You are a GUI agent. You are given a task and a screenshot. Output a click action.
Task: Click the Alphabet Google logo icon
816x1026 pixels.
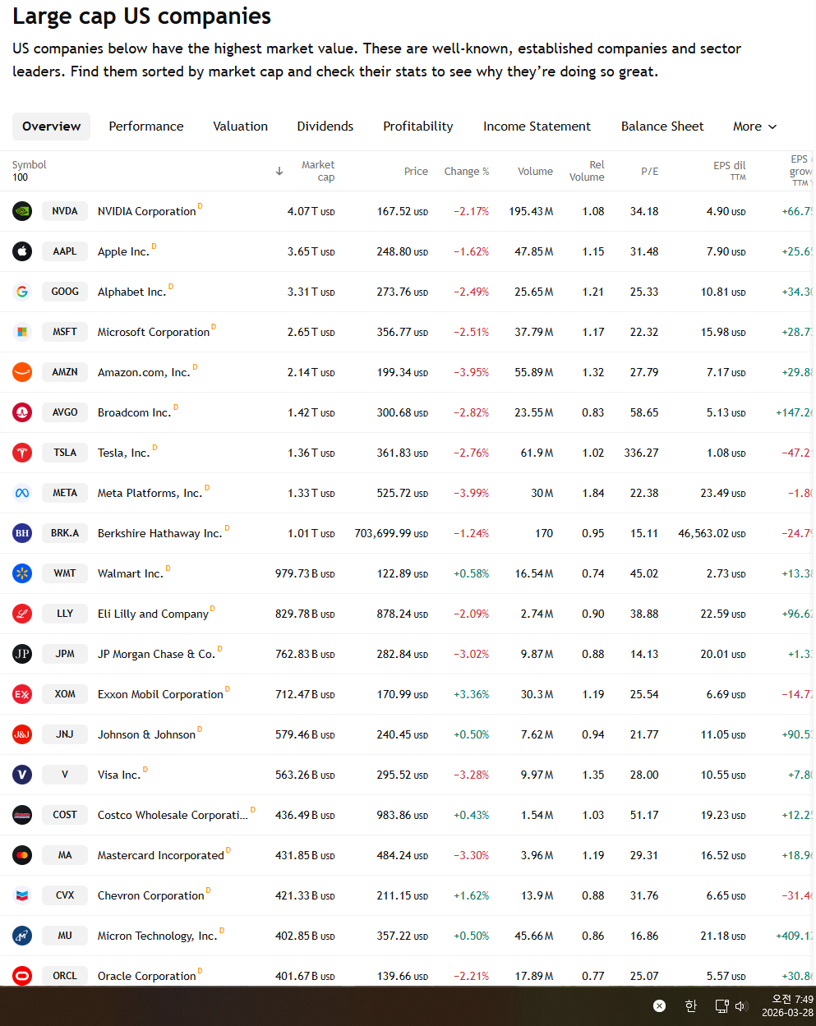click(22, 292)
